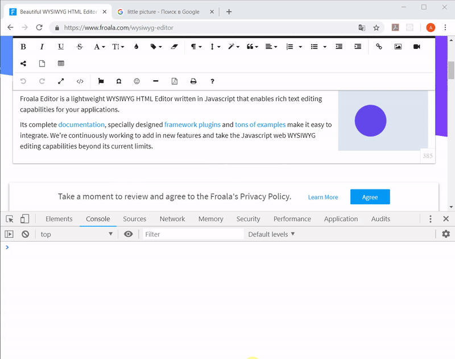Print the document from the editor toolbar

click(193, 81)
